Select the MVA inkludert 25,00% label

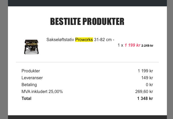(x=42, y=92)
